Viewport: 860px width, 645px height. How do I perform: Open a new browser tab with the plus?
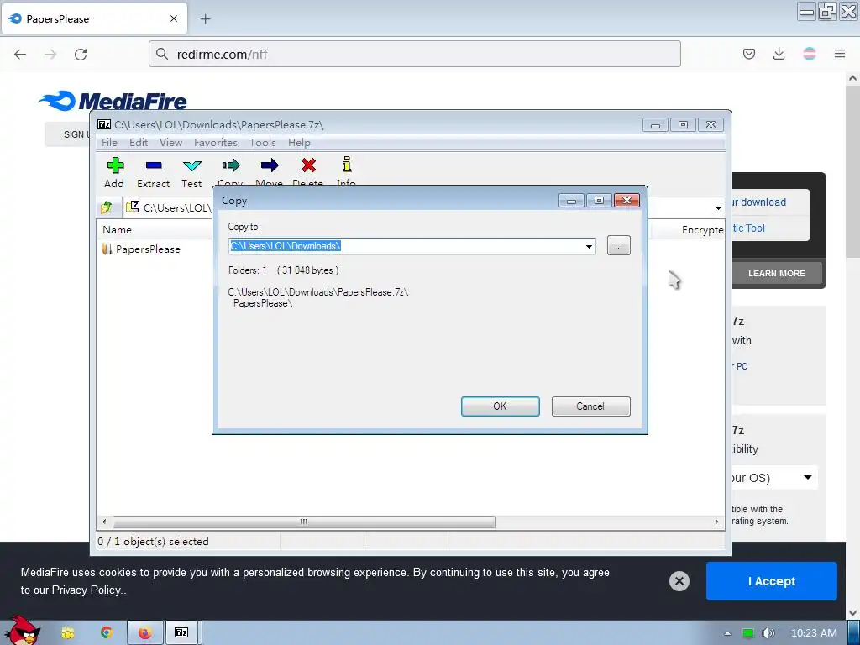click(205, 19)
